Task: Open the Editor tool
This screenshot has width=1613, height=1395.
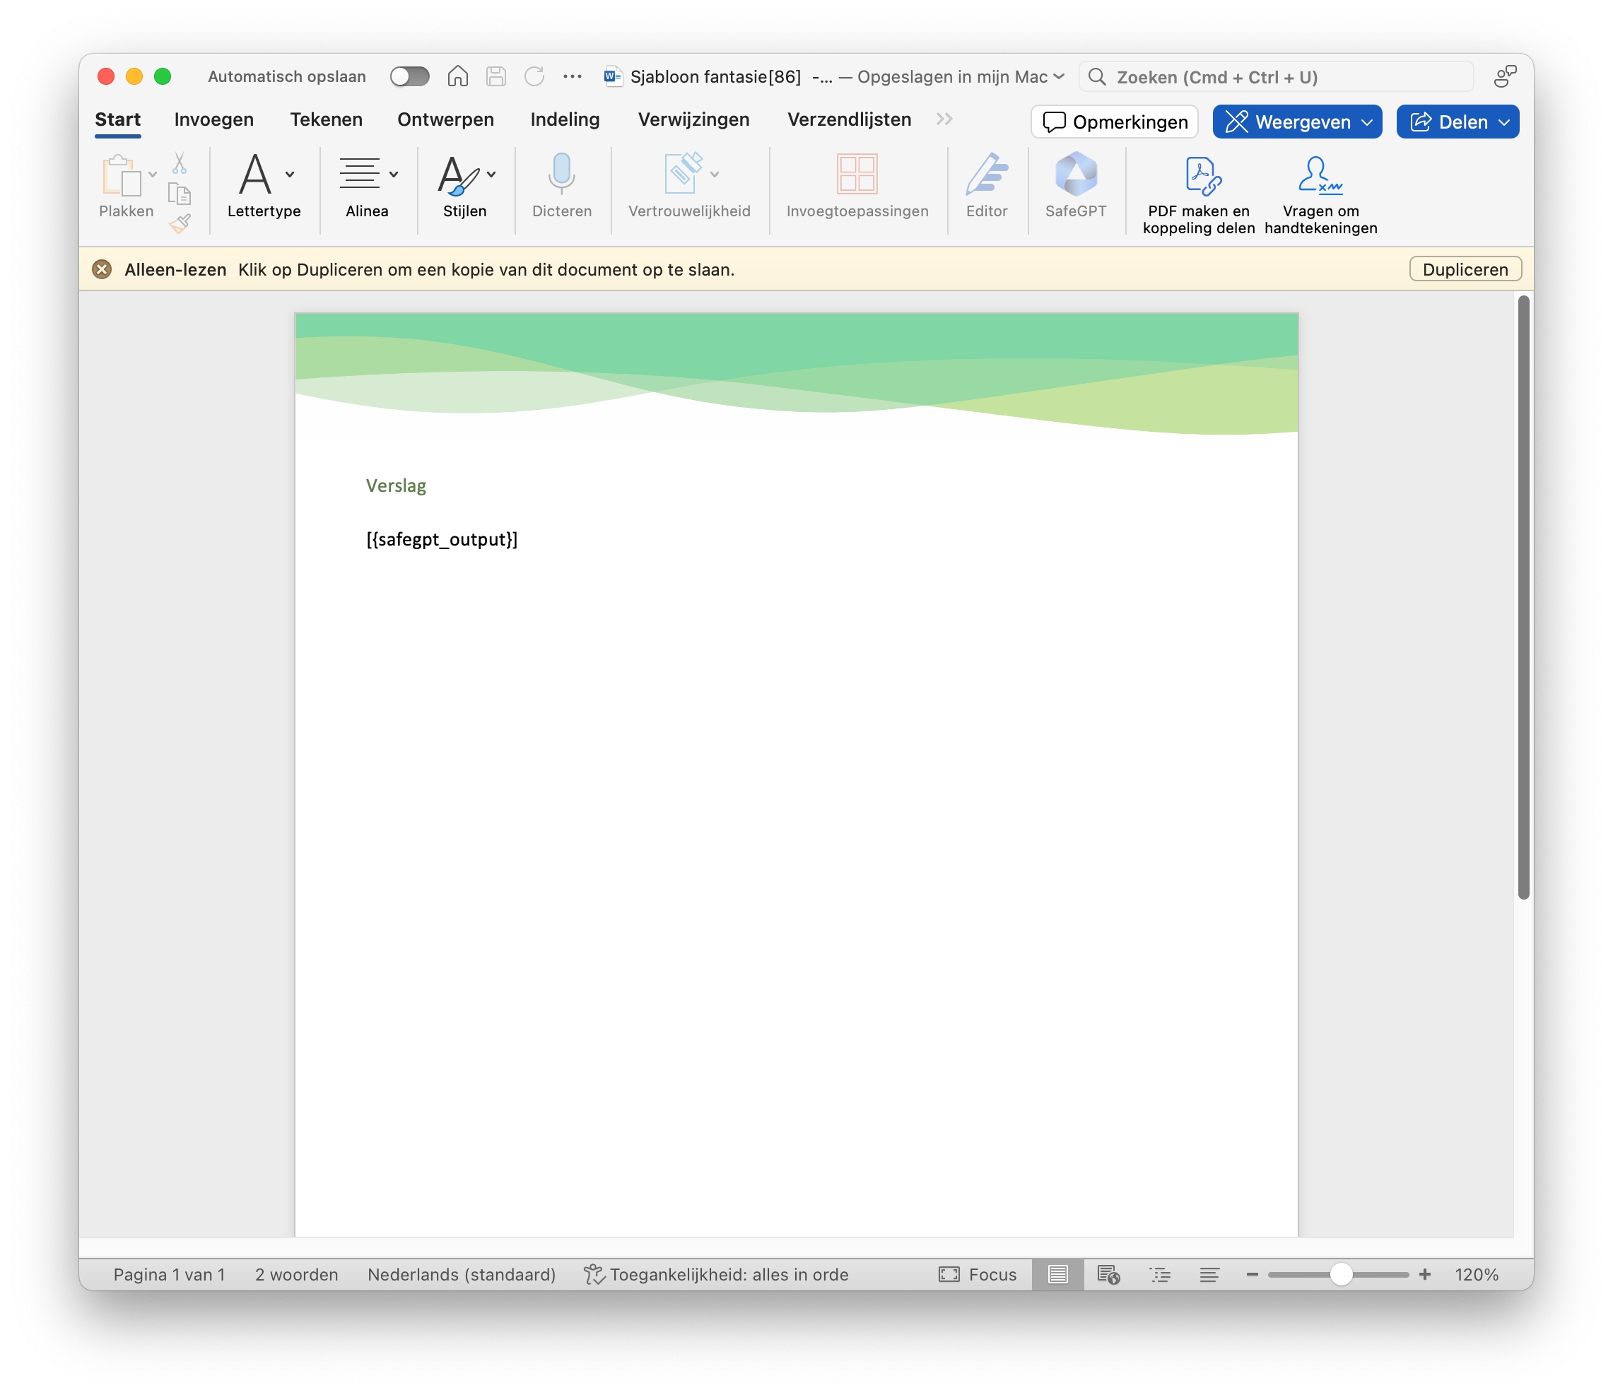Action: [985, 177]
